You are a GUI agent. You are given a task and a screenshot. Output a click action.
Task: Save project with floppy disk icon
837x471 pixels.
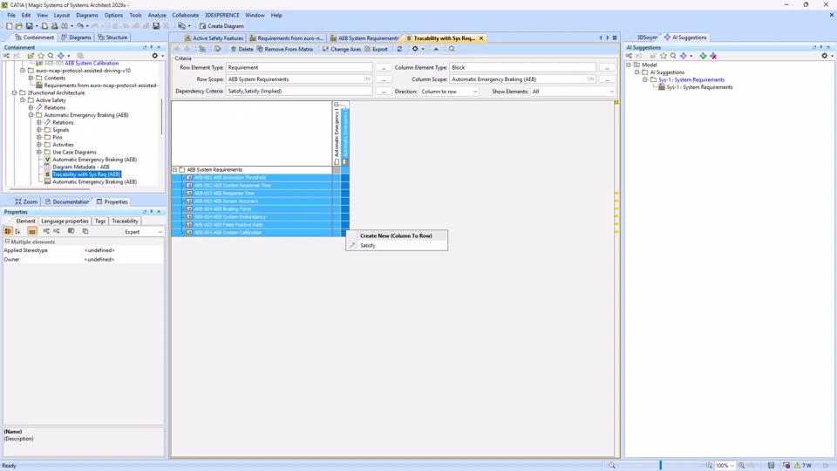(30, 25)
